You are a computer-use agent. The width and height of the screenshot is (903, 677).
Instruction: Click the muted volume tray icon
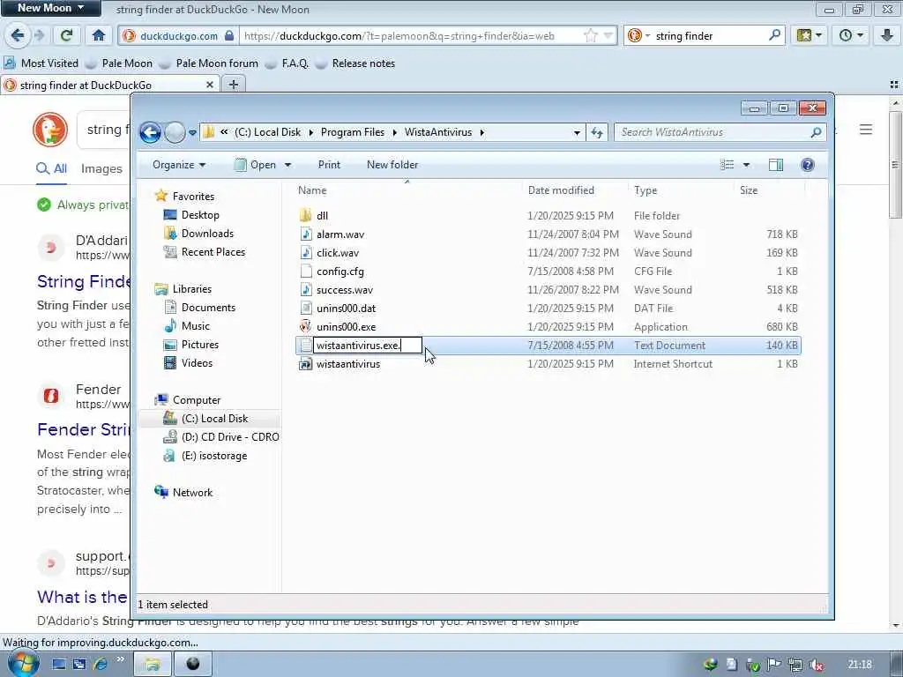(x=817, y=665)
